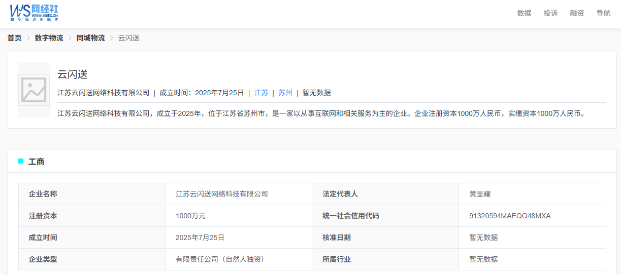The height and width of the screenshot is (275, 621).
Task: Click the company description paragraph text
Action: click(322, 113)
